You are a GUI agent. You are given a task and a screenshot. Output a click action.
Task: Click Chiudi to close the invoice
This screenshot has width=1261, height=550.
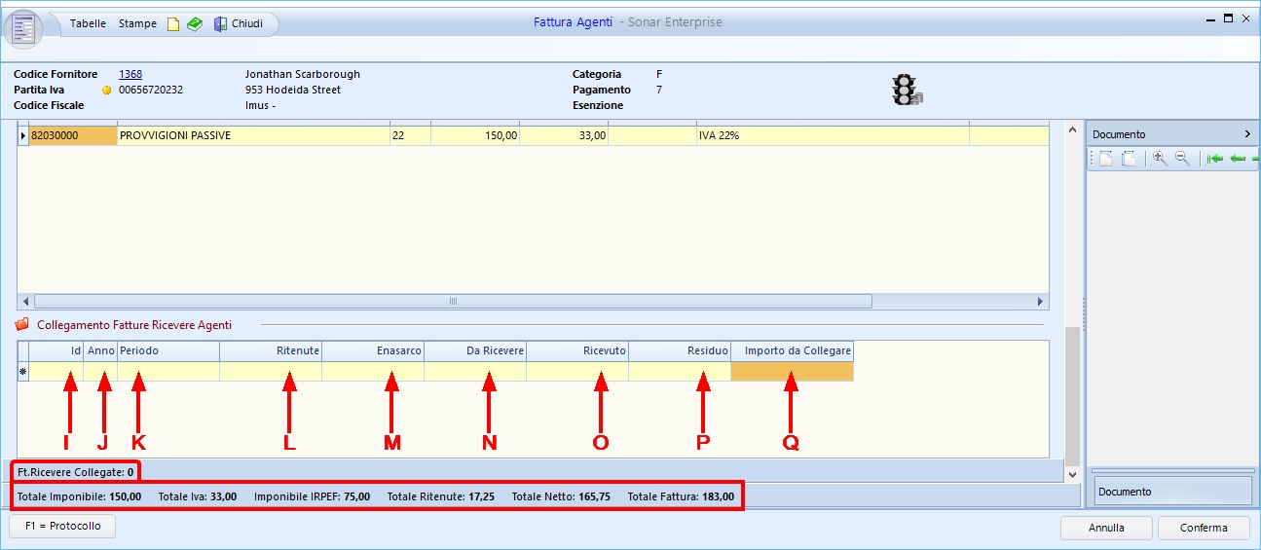click(246, 23)
